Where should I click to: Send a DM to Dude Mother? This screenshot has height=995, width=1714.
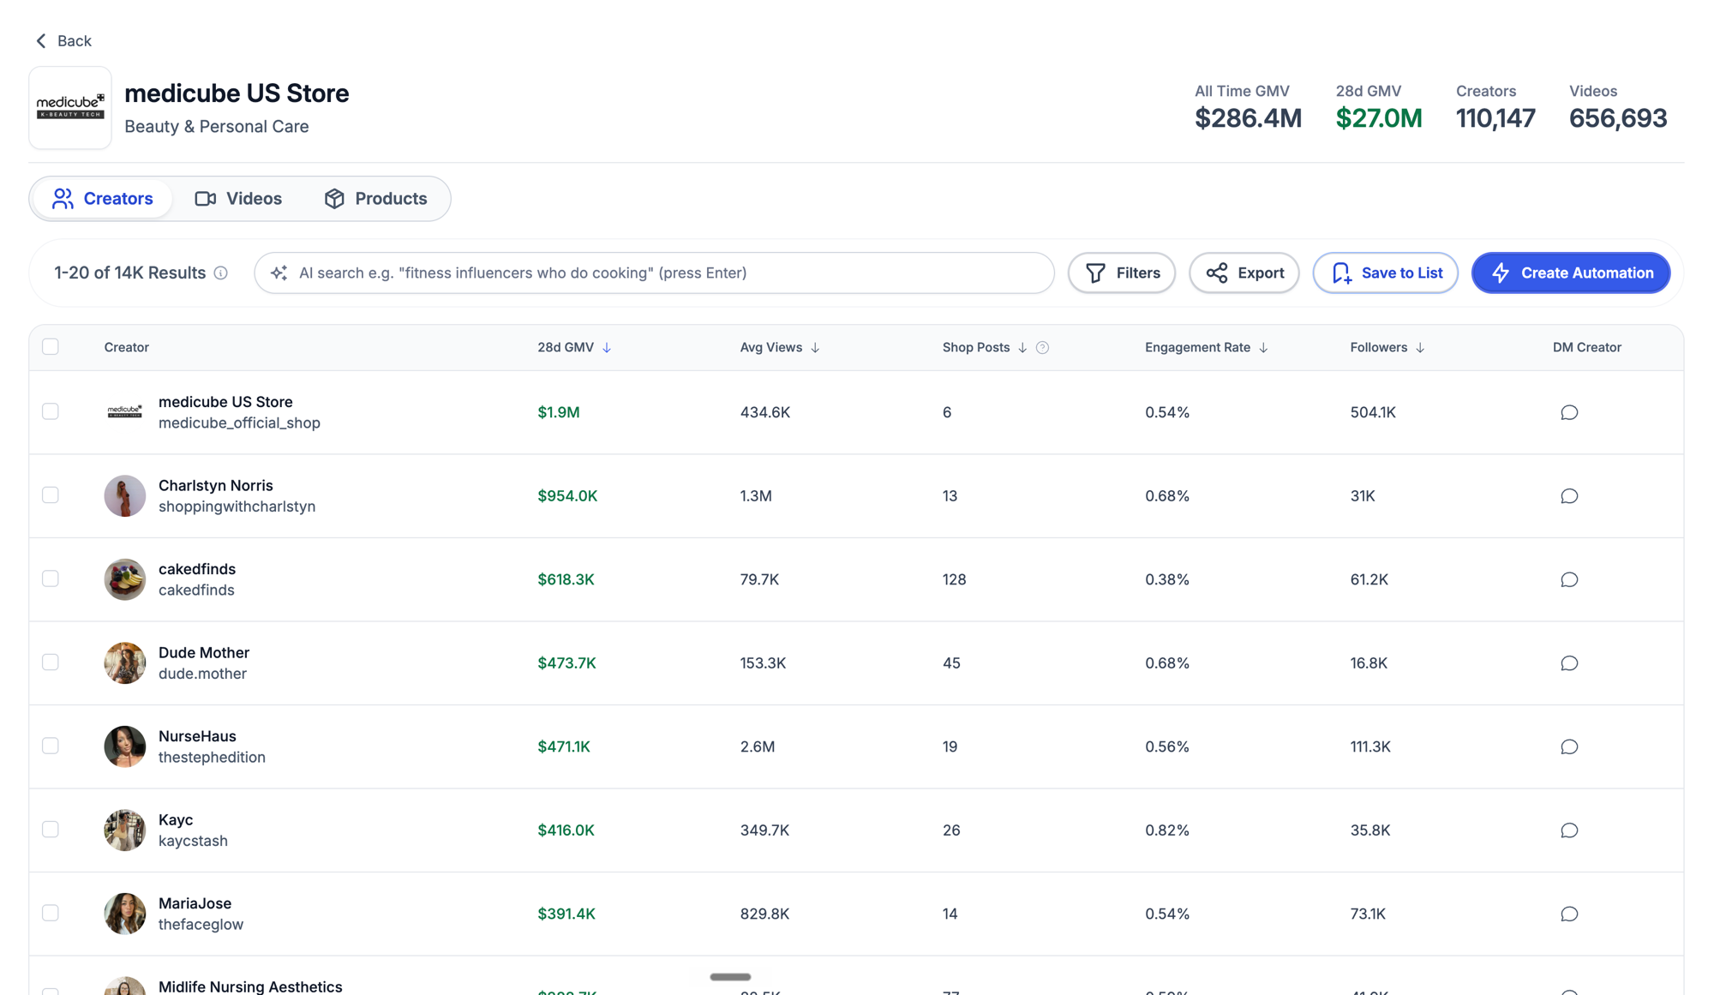coord(1569,663)
